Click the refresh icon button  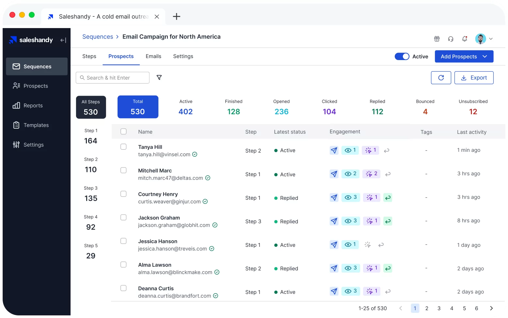[x=441, y=78]
